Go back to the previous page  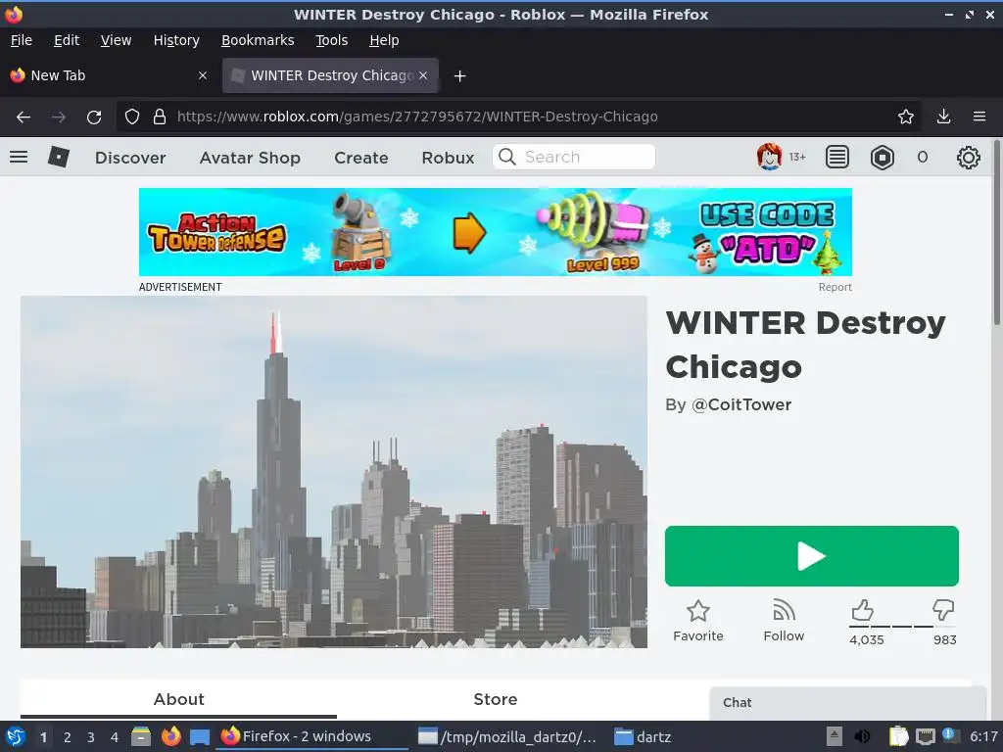click(x=24, y=117)
